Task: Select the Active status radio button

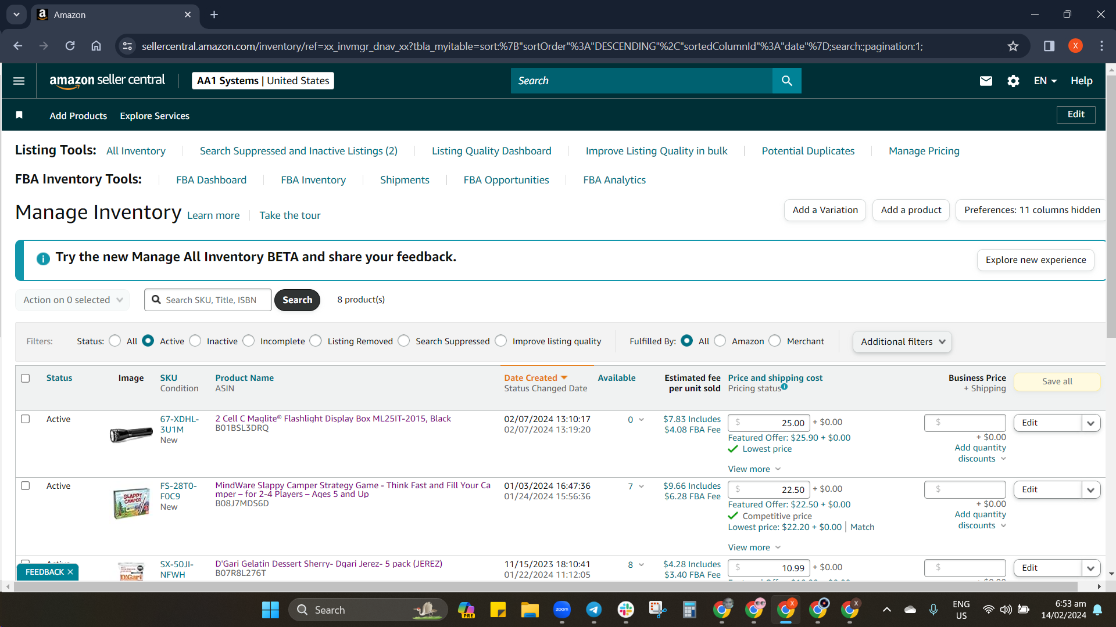Action: [148, 341]
